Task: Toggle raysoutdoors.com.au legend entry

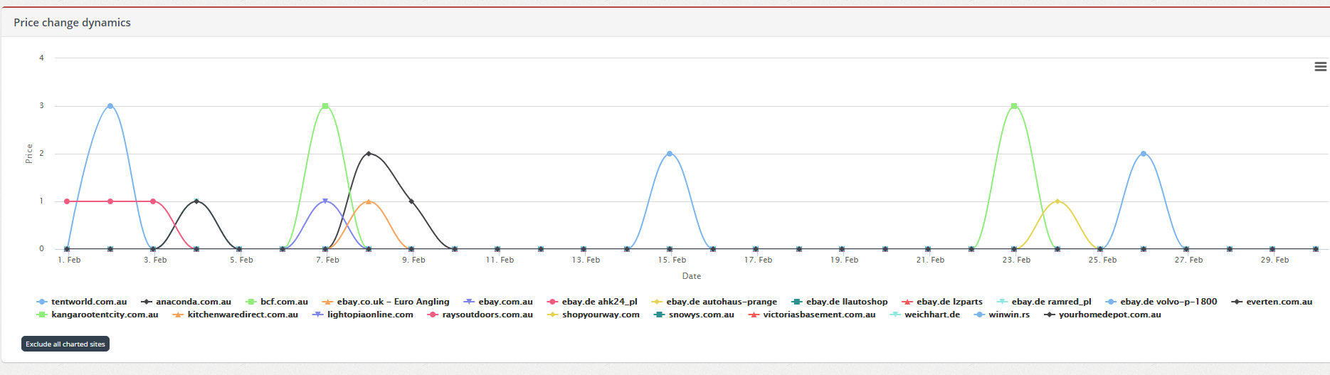Action: coord(480,315)
